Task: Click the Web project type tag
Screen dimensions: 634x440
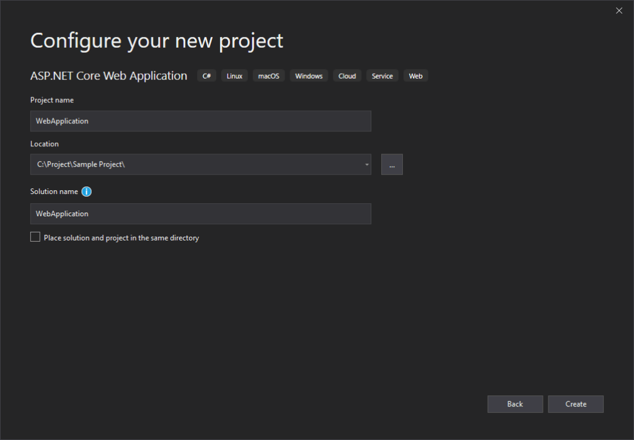Action: [x=415, y=76]
